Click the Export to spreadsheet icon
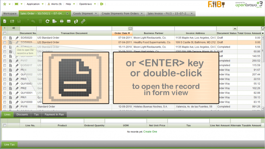The height and width of the screenshot is (149, 265). pos(54,21)
